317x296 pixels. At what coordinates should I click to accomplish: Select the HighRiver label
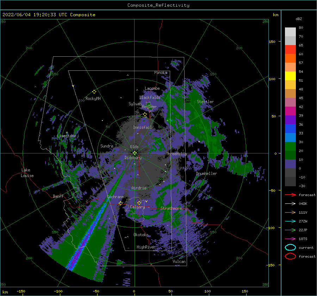click(146, 247)
